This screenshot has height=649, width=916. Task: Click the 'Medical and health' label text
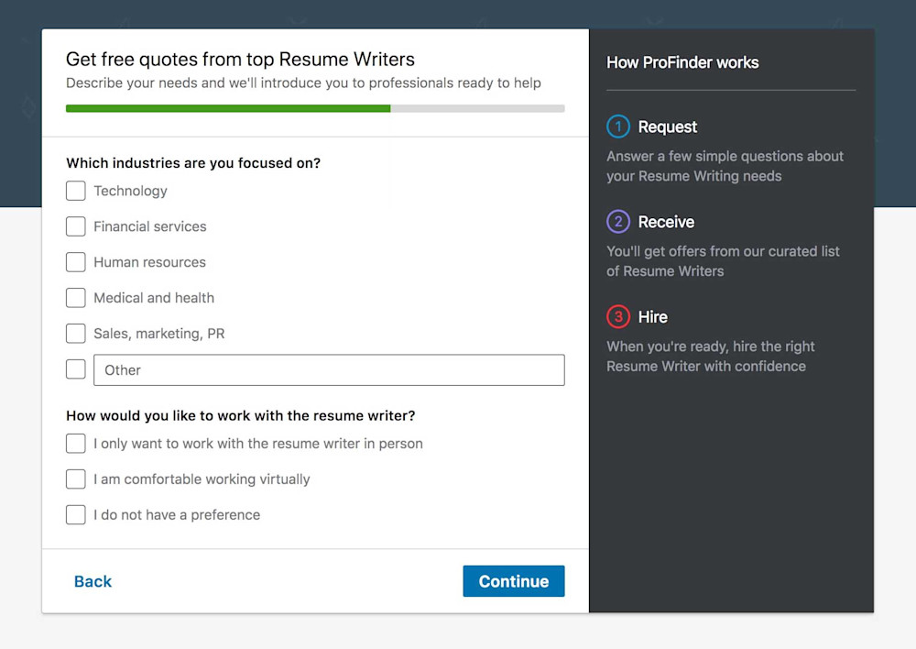154,298
